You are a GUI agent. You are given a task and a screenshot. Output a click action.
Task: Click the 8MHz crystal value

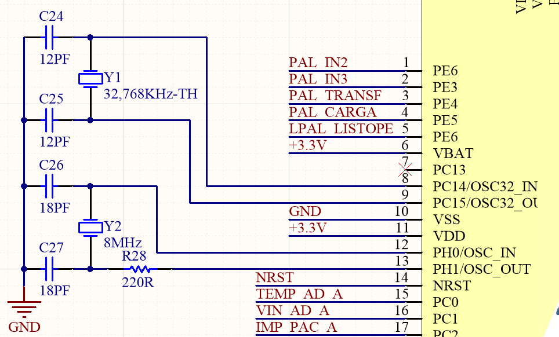tap(122, 243)
